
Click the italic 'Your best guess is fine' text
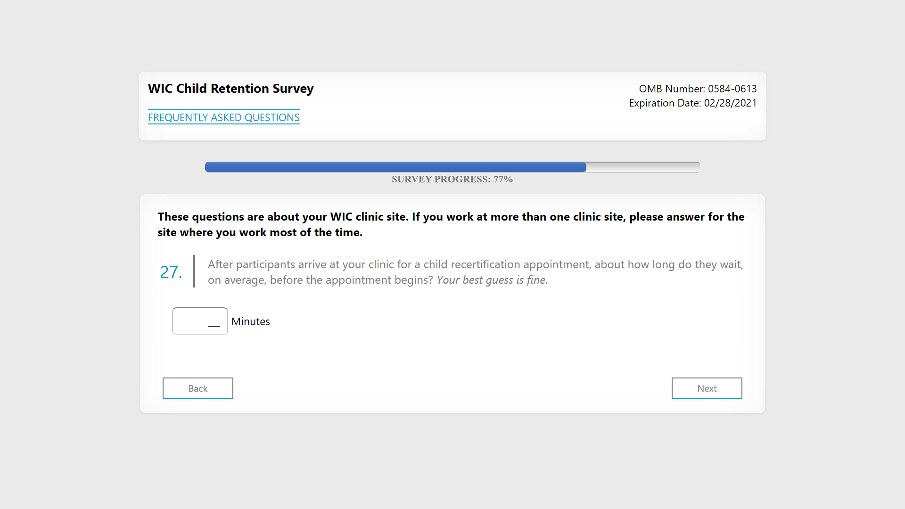(x=492, y=280)
